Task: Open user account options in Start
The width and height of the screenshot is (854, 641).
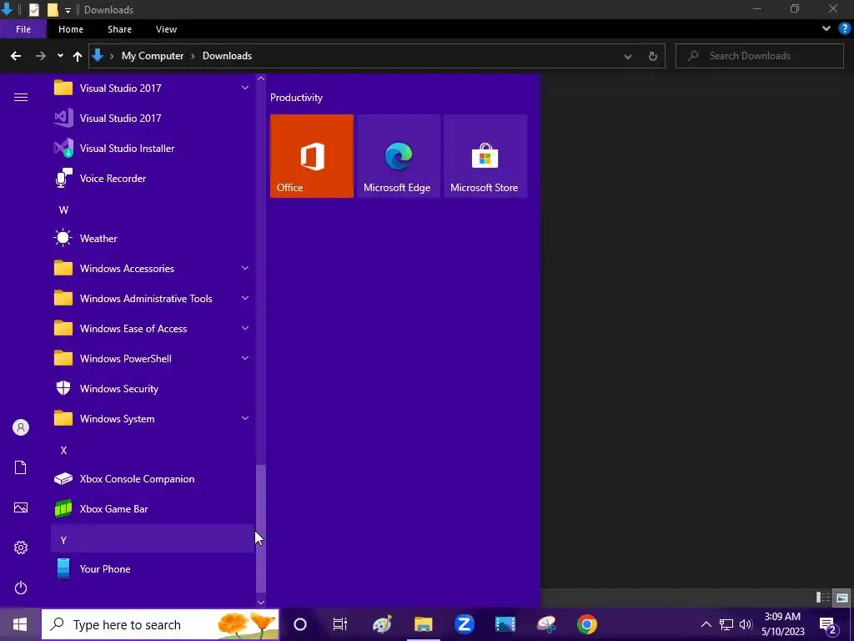Action: coord(21,427)
